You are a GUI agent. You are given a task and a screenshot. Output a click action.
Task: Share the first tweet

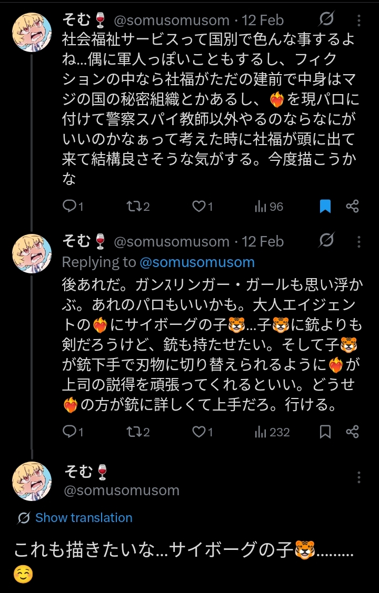[352, 207]
